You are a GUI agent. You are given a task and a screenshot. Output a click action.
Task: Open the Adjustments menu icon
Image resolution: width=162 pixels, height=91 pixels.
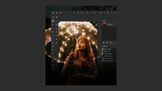click(104, 13)
